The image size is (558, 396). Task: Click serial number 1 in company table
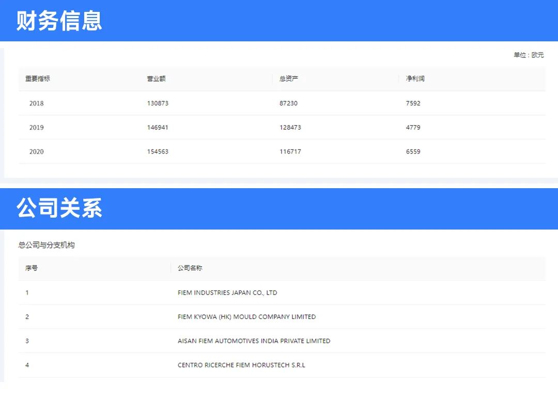coord(27,293)
